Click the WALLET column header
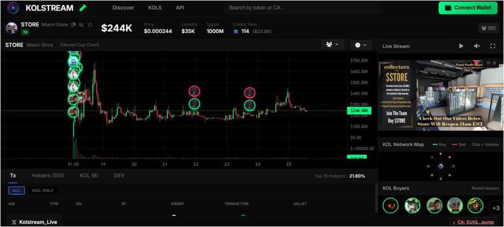 300,204
